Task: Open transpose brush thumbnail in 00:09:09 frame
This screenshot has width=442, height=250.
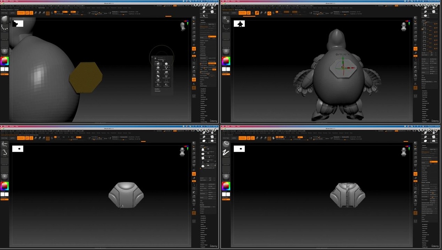Action: pos(225,19)
